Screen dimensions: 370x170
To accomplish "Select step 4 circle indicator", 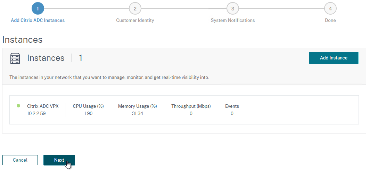I will click(330, 9).
